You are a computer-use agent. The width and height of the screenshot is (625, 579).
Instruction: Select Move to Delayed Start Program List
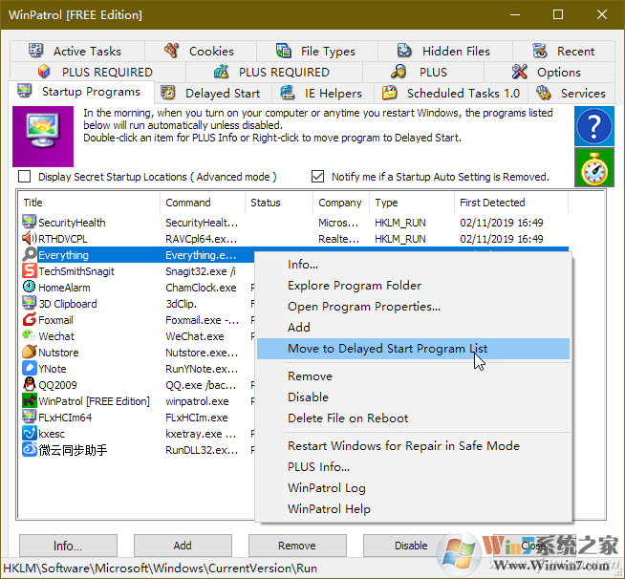click(x=413, y=349)
